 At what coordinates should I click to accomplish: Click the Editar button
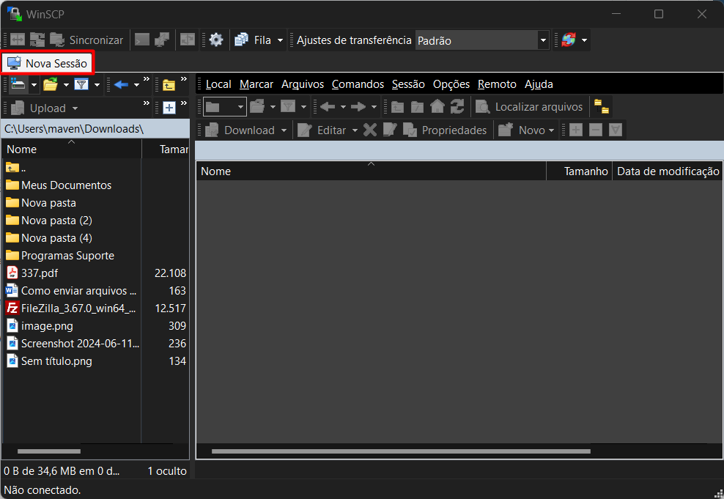pyautogui.click(x=322, y=130)
